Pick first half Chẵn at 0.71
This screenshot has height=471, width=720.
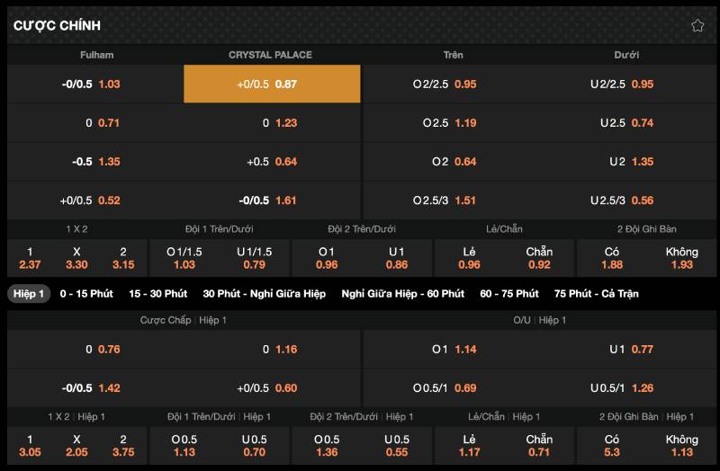coord(539,445)
